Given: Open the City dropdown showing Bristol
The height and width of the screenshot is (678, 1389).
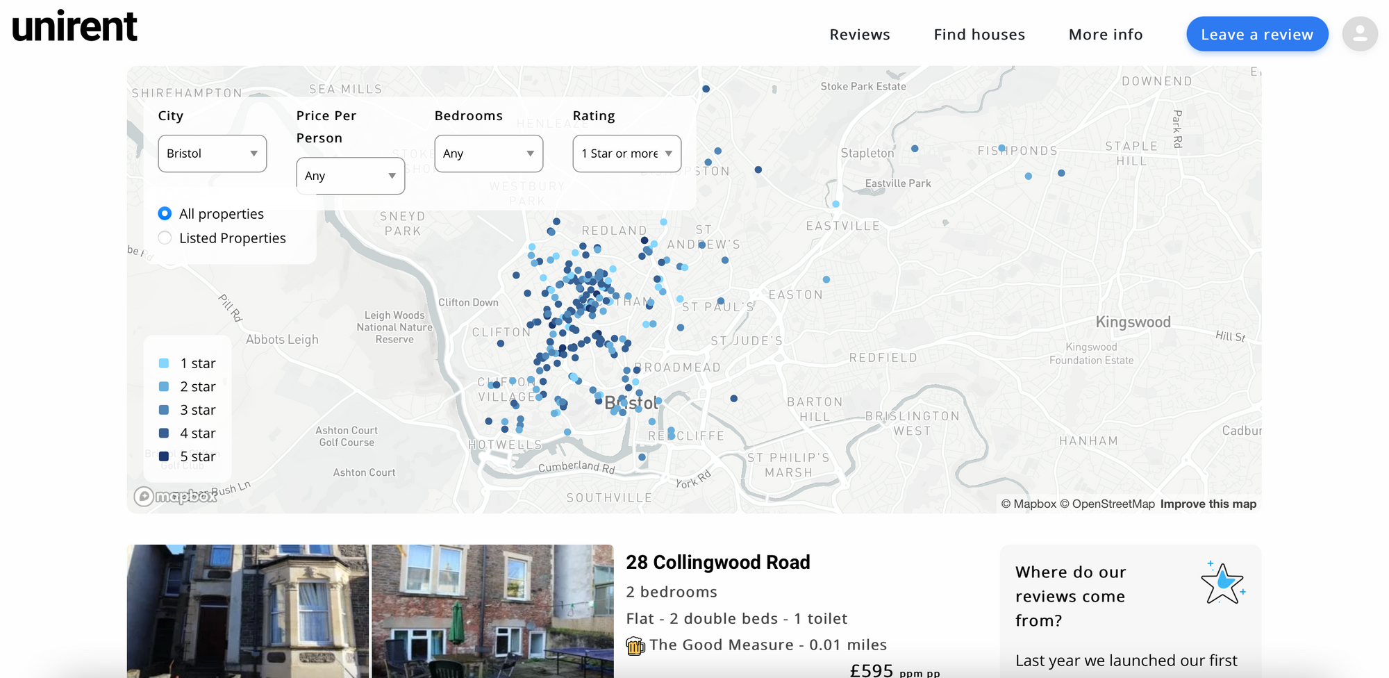Looking at the screenshot, I should [x=212, y=154].
